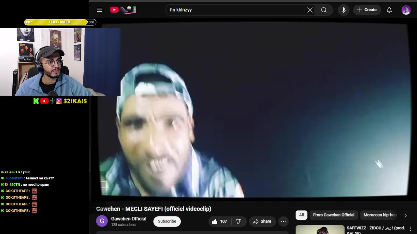
Task: Open options for SAFFWIZZ - ZIDOU video
Action: click(x=410, y=229)
